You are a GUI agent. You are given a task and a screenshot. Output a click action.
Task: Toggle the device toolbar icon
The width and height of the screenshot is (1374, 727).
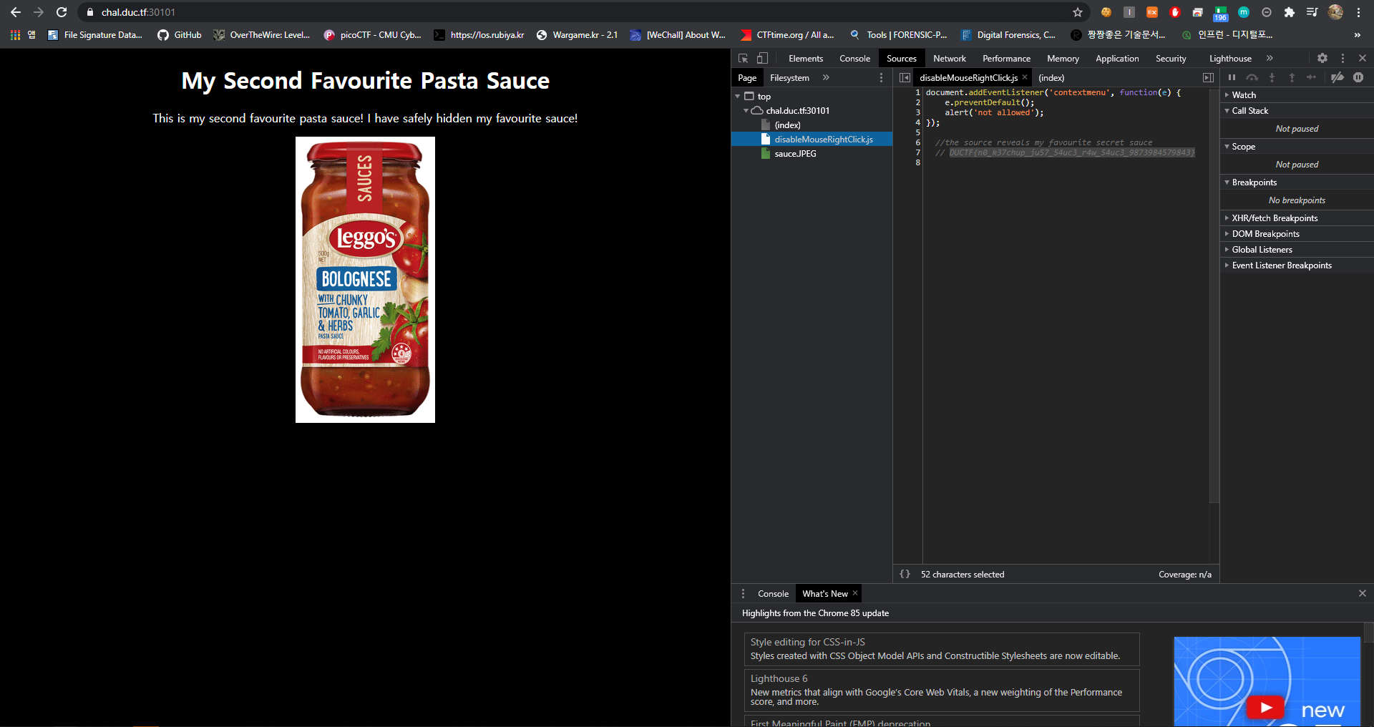[x=762, y=59]
